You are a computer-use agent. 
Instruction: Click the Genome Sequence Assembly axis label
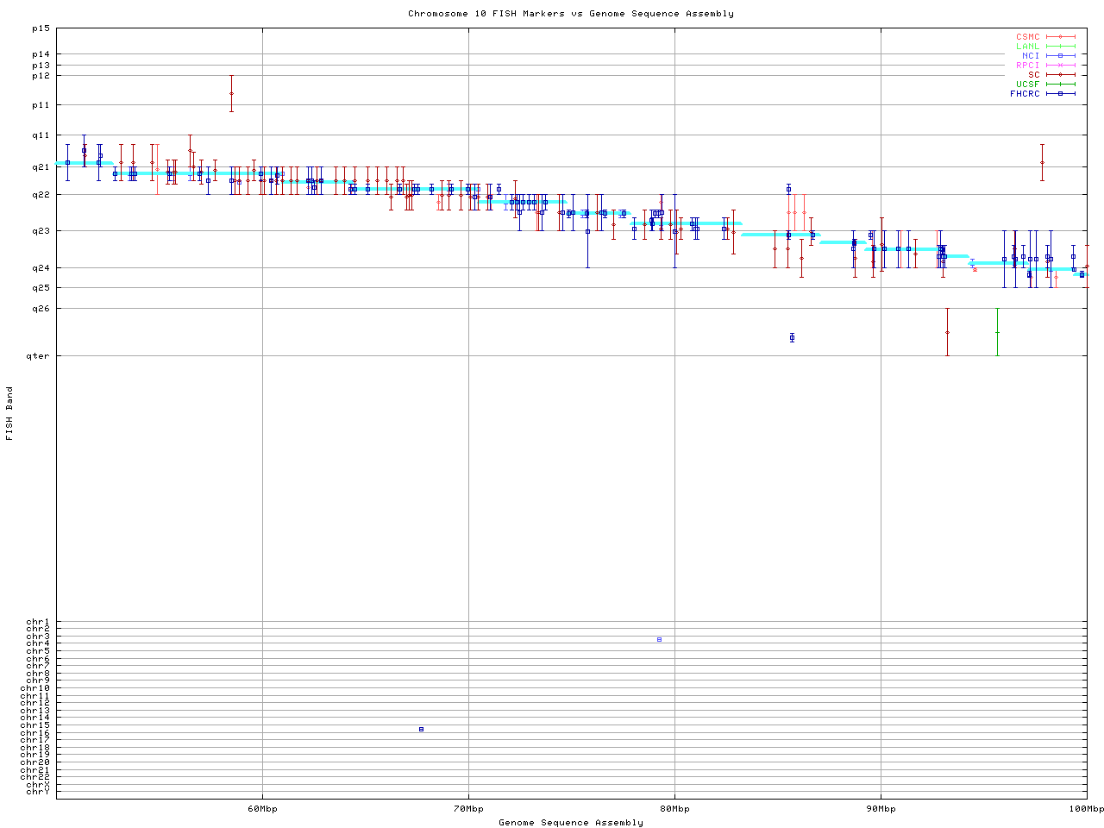coord(571,823)
